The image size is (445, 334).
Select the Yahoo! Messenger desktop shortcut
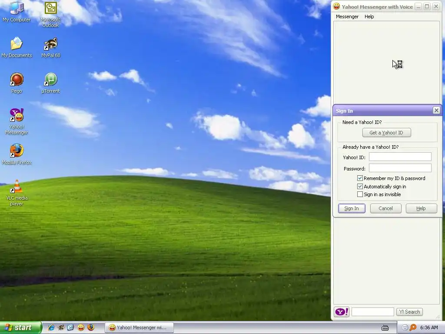coord(17,121)
